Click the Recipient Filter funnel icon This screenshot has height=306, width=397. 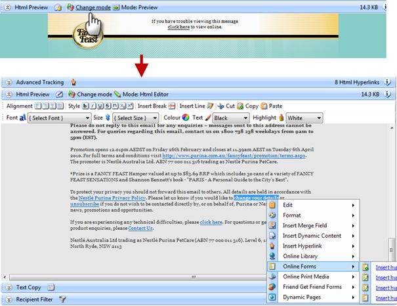coord(62,299)
